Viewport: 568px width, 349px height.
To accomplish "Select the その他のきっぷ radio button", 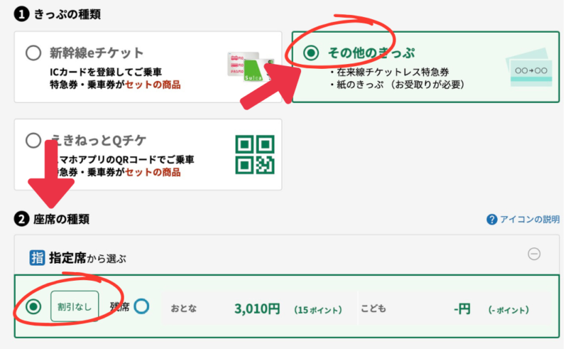I will [x=311, y=53].
